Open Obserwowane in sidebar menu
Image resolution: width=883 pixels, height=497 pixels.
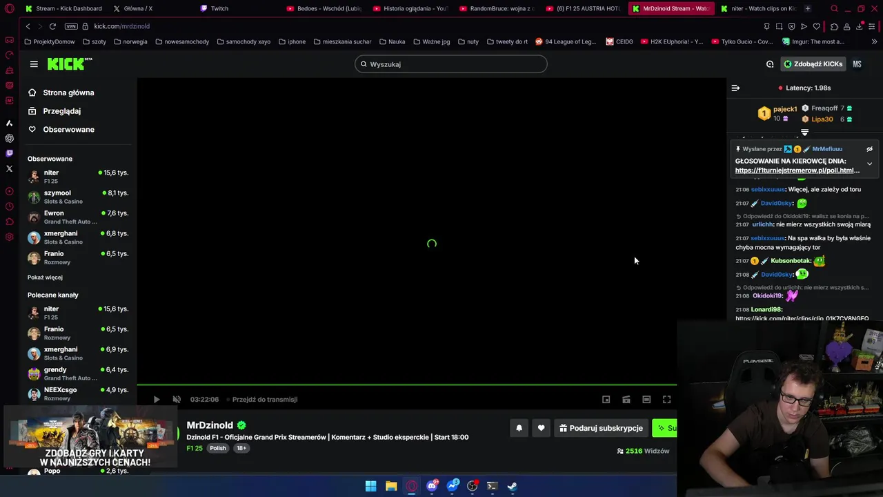coord(68,130)
